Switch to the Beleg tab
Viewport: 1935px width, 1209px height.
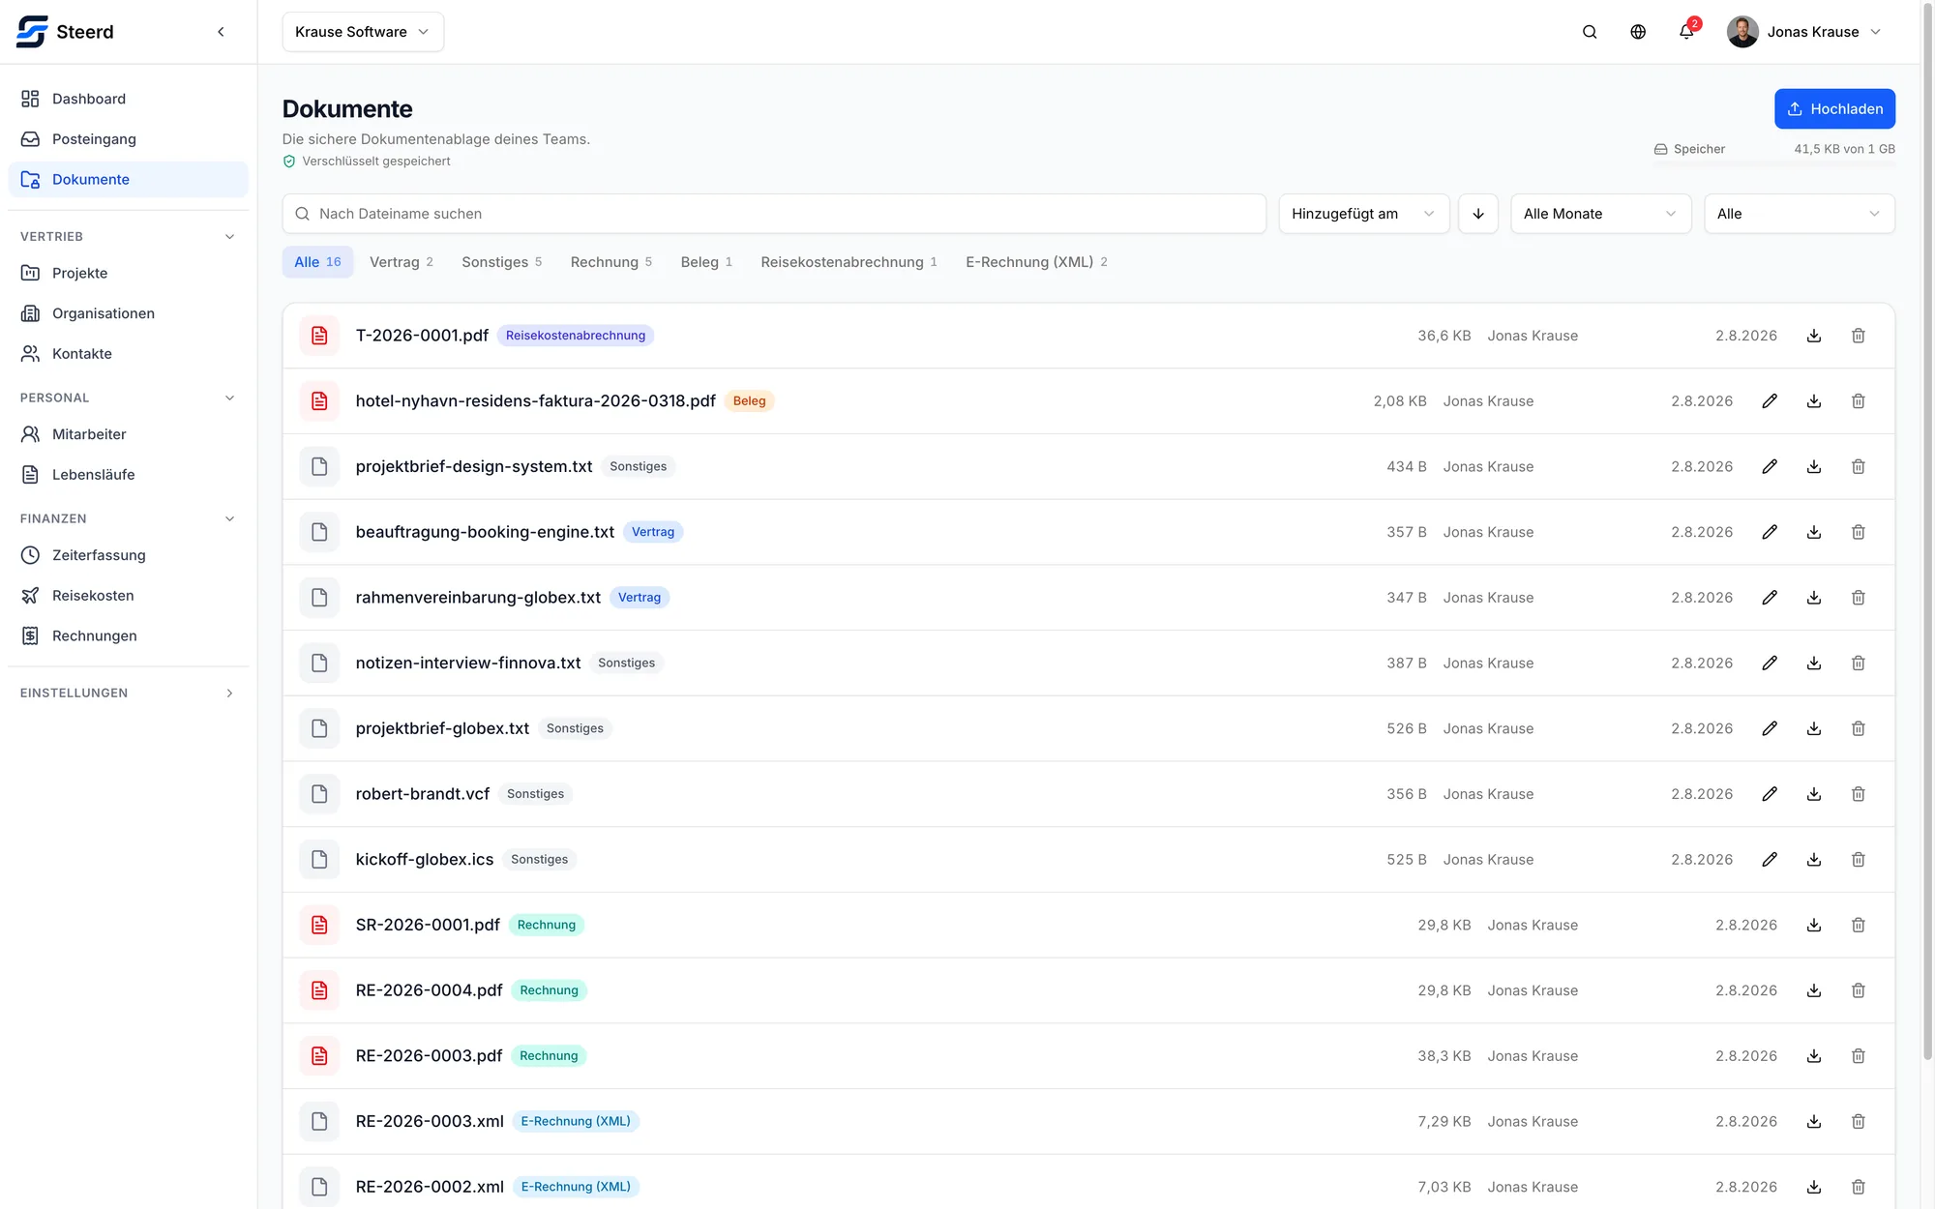coord(706,262)
